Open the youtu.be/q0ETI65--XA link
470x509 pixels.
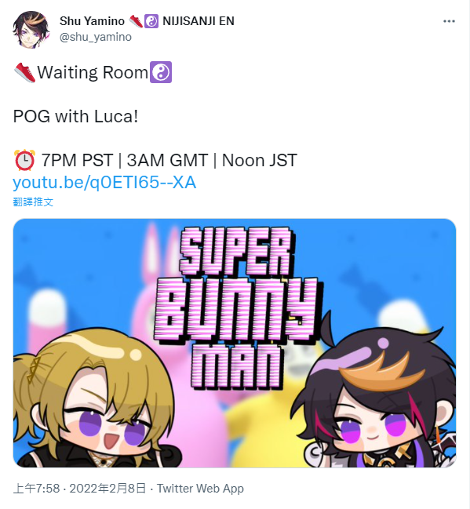click(104, 182)
